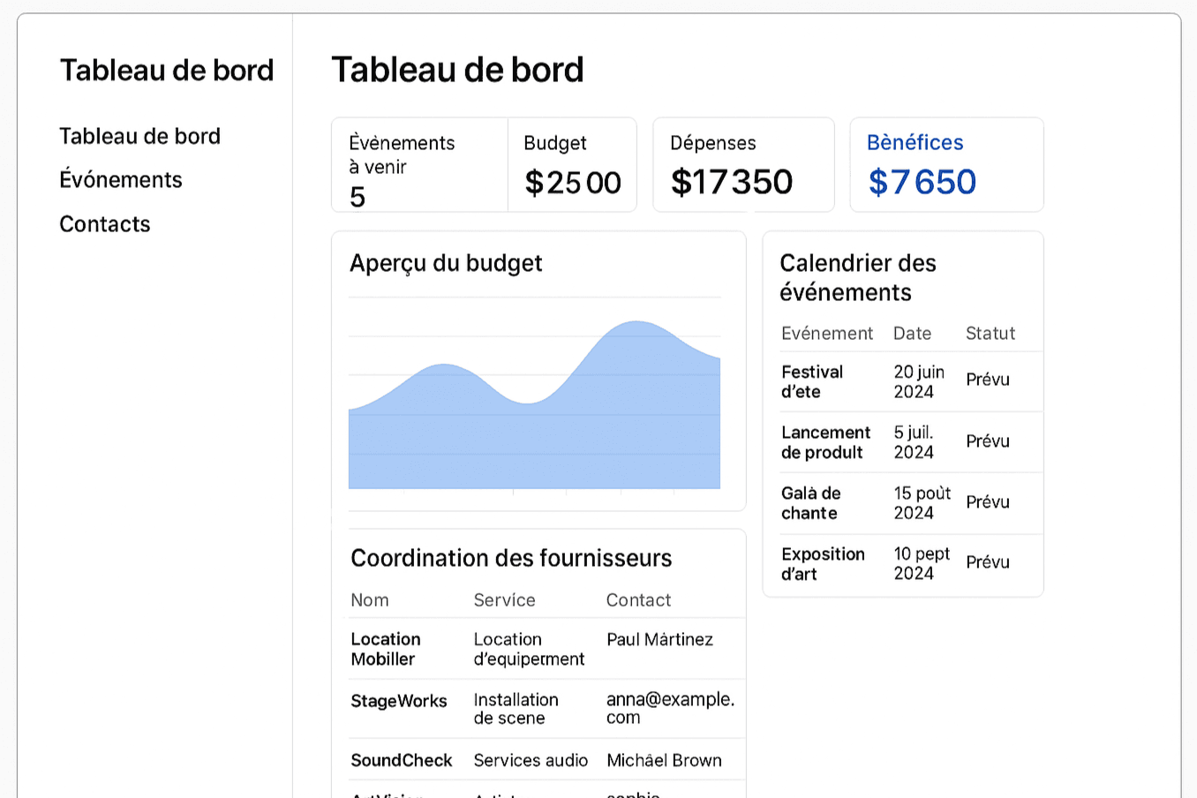
Task: Click the Nom column header
Action: (370, 600)
